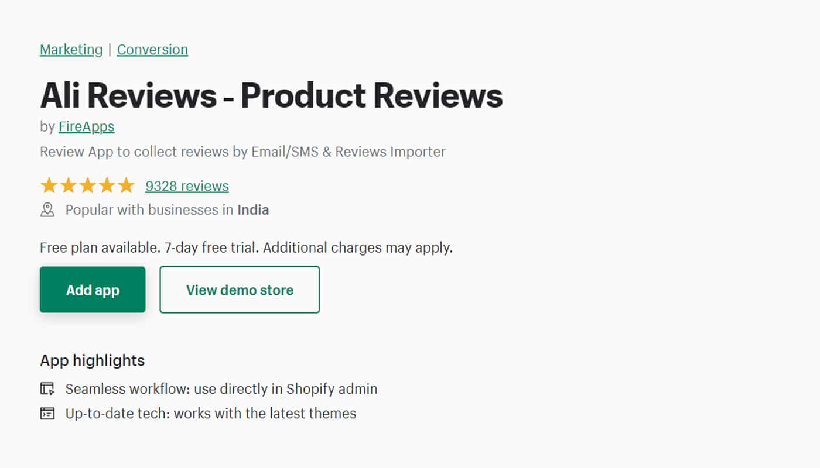Click the Seamless workflow highlight icon
Viewport: 820px width, 468px height.
47,389
